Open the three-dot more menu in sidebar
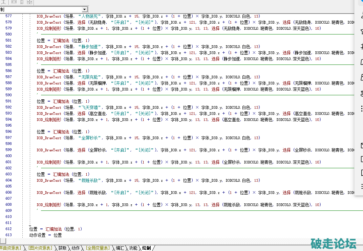This screenshot has width=363, height=251. pyautogui.click(x=361, y=108)
